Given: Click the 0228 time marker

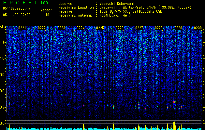Looking at the screenshot, I should (x=159, y=28).
